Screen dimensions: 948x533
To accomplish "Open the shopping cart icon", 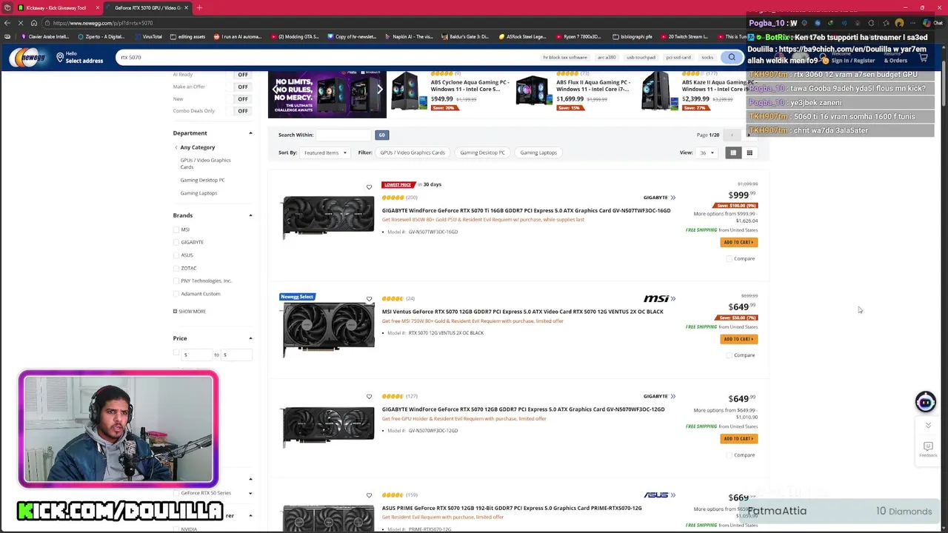I will click(x=923, y=57).
